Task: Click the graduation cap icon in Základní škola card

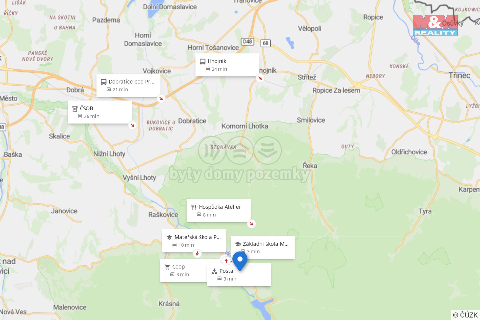Action: pos(238,244)
